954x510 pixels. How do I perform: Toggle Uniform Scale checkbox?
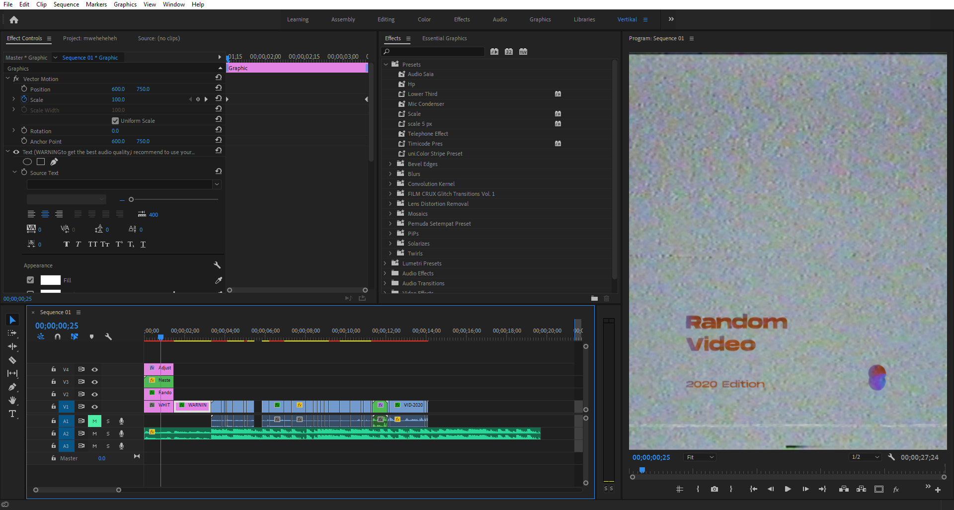(115, 121)
